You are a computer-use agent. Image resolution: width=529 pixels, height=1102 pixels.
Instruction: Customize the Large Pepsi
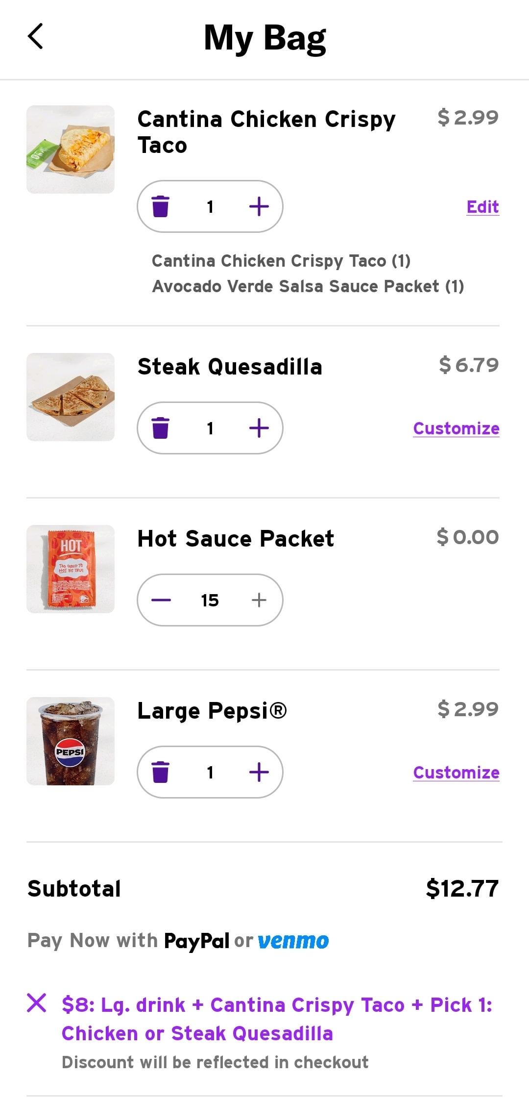(x=456, y=773)
